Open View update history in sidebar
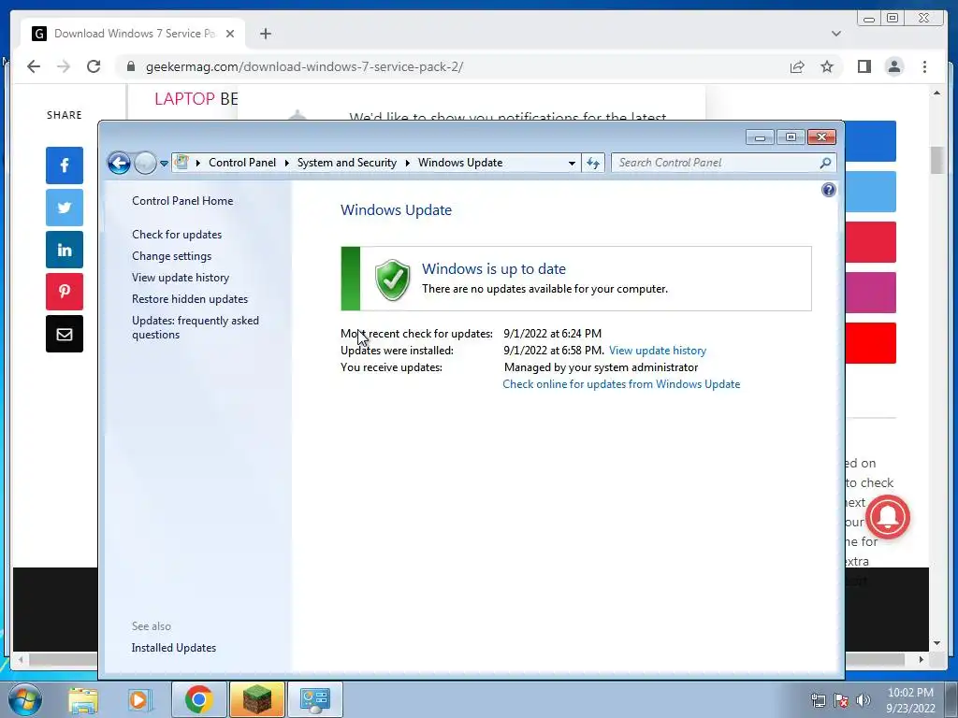958x718 pixels. 181,278
